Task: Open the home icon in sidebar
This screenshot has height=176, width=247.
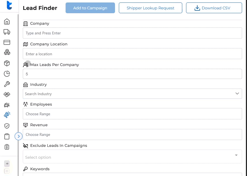Action: (7, 21)
